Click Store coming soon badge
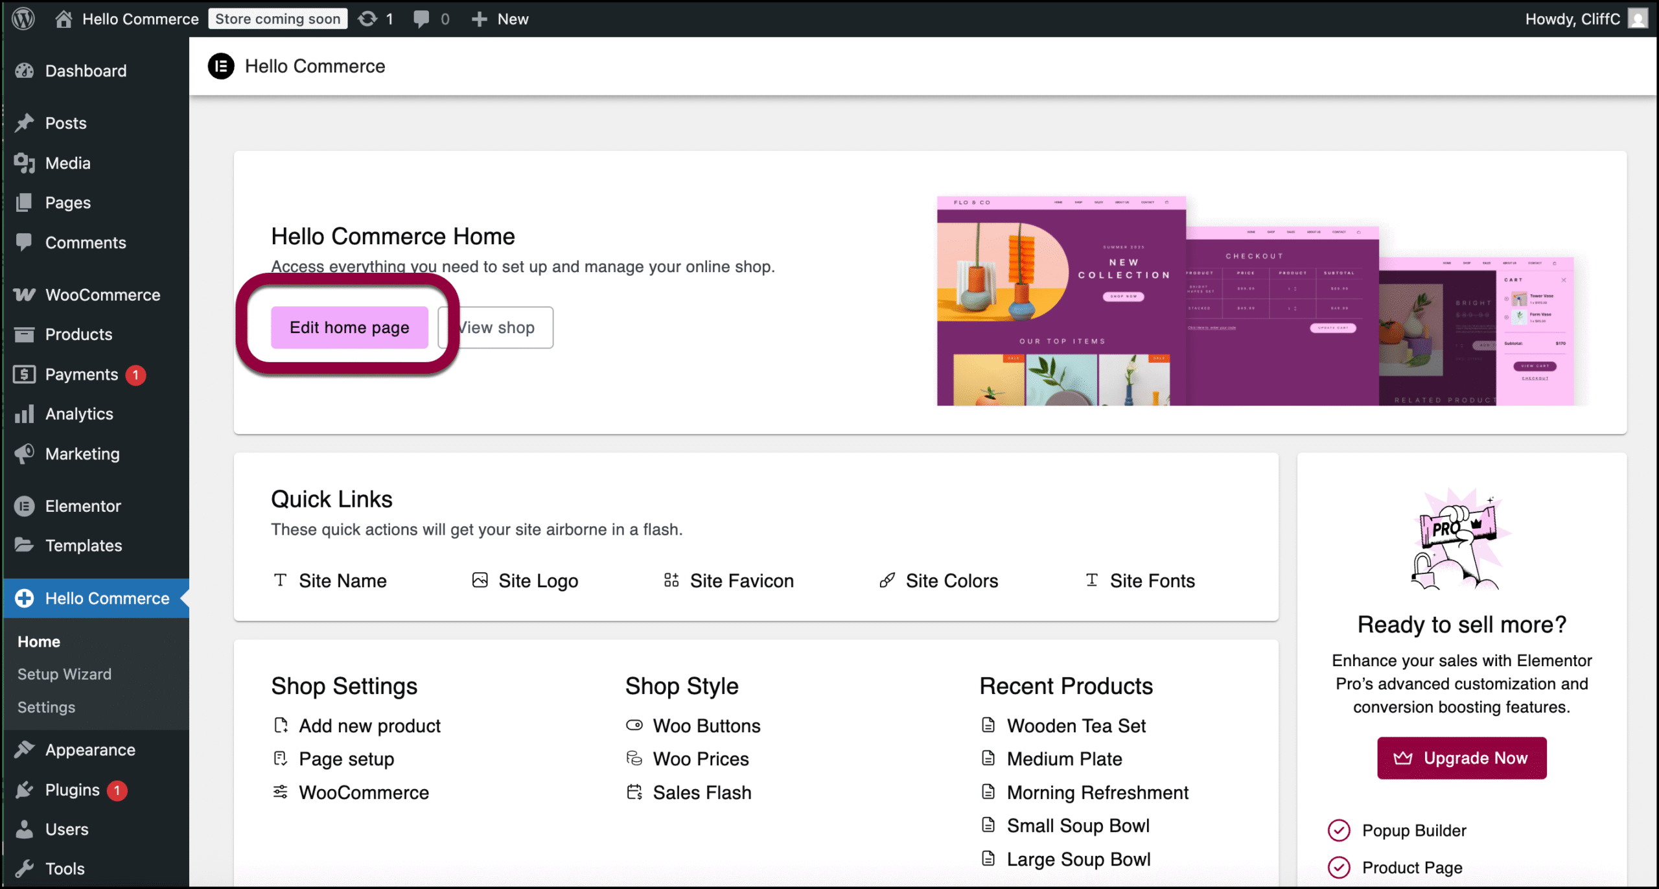Image resolution: width=1659 pixels, height=889 pixels. pyautogui.click(x=277, y=19)
